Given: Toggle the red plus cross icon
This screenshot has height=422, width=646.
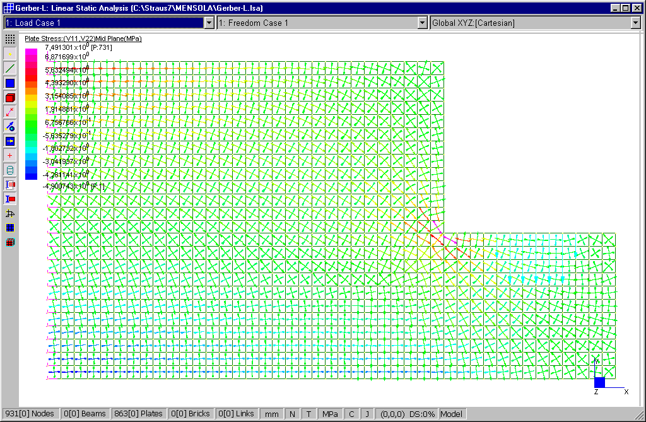Looking at the screenshot, I should tap(10, 155).
